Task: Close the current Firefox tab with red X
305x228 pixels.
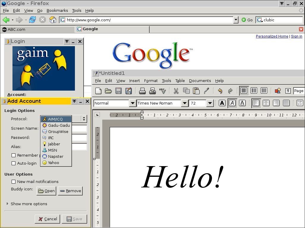Action: click(301, 29)
